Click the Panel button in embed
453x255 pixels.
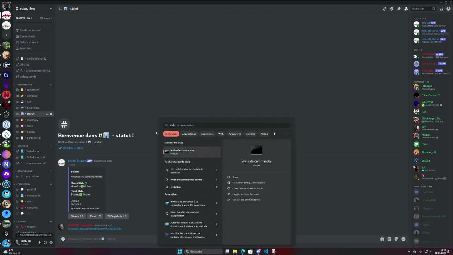95,216
